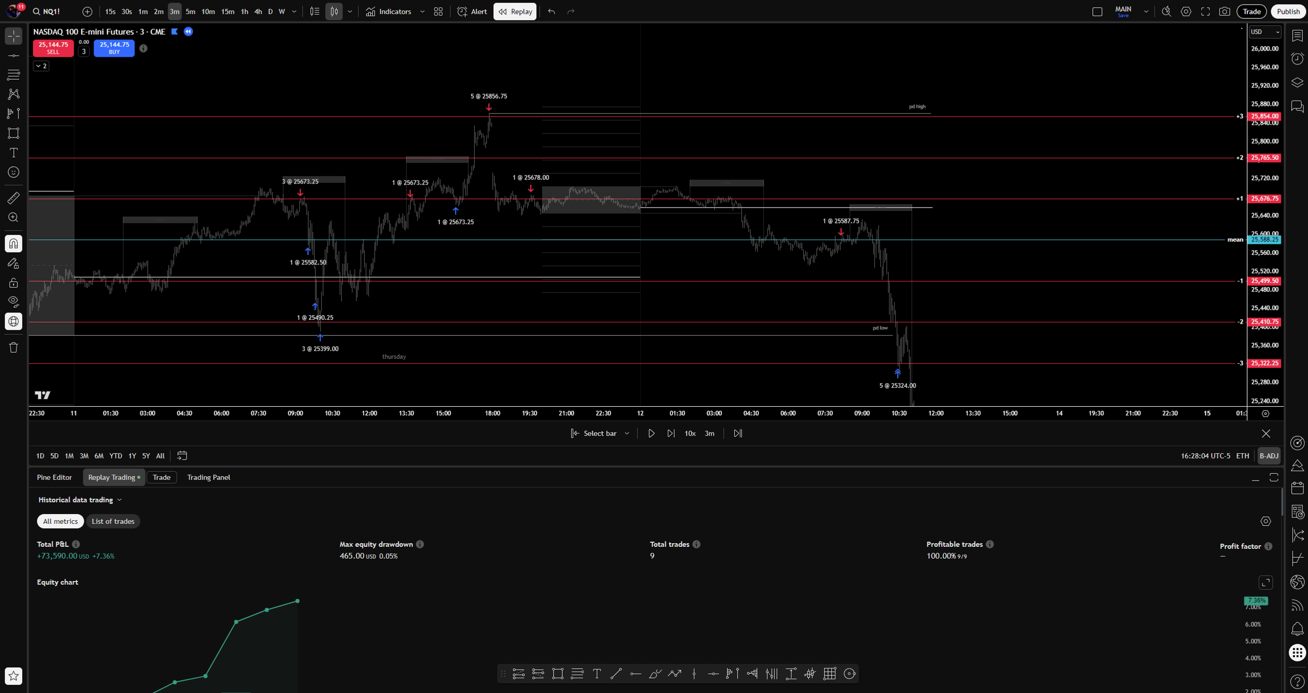
Task: Switch to the All metrics pill
Action: 60,521
